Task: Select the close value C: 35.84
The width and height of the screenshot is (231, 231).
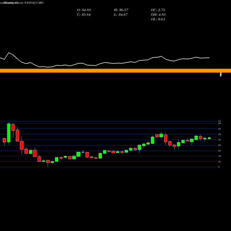Action: (84, 15)
